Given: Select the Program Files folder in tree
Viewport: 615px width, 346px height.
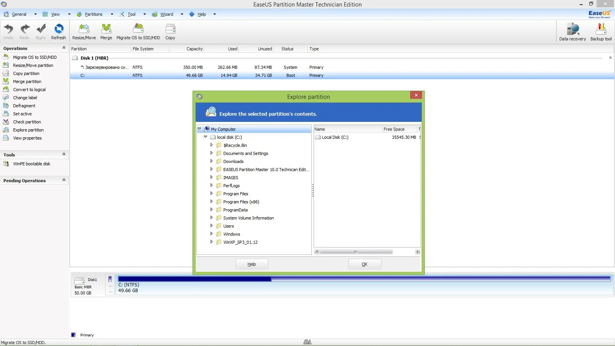Looking at the screenshot, I should (236, 194).
